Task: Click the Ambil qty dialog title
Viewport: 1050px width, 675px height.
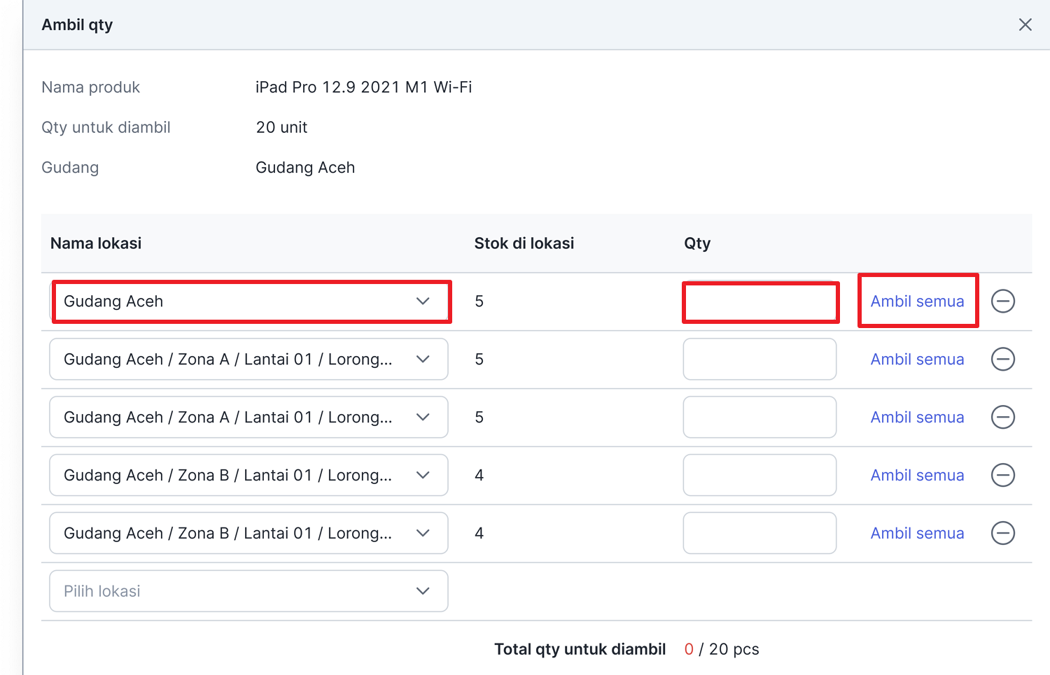Action: pyautogui.click(x=77, y=25)
